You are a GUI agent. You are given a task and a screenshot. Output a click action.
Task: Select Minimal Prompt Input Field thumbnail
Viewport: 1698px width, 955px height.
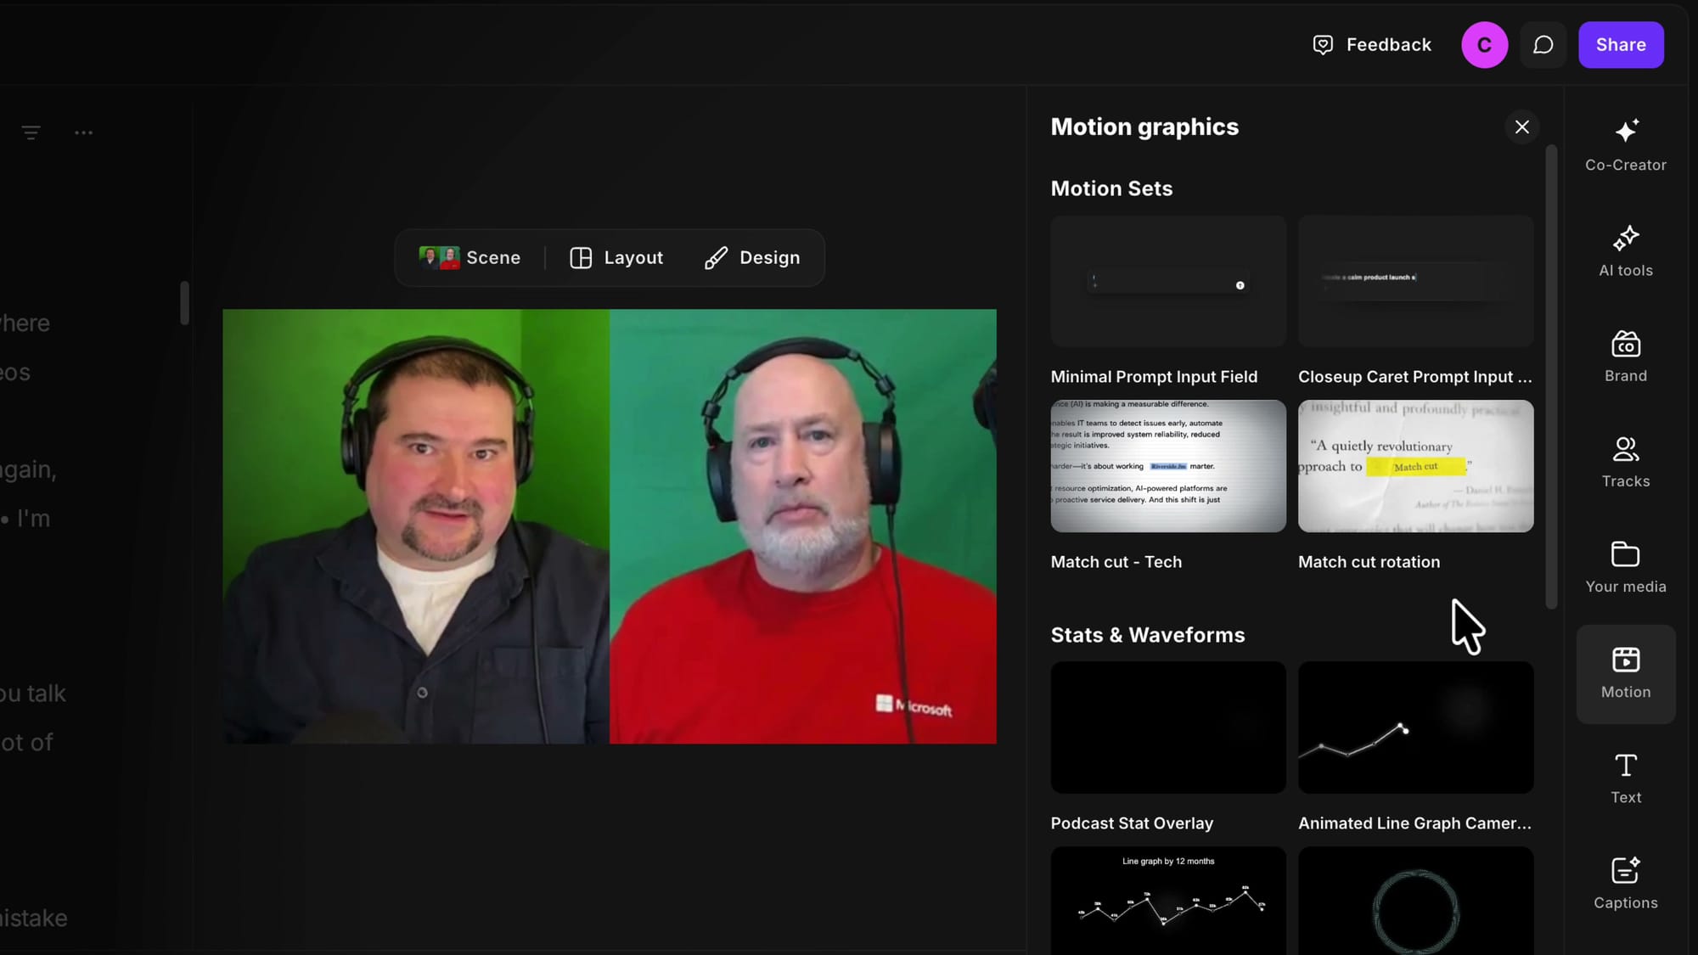click(x=1167, y=281)
